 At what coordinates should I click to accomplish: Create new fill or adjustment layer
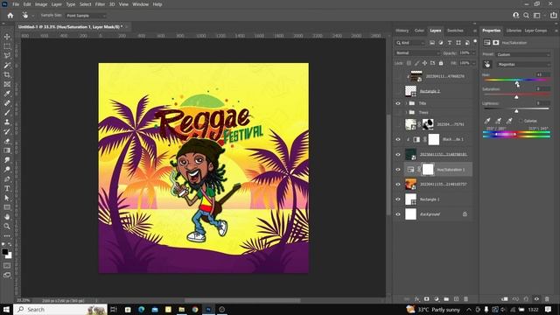[437, 299]
